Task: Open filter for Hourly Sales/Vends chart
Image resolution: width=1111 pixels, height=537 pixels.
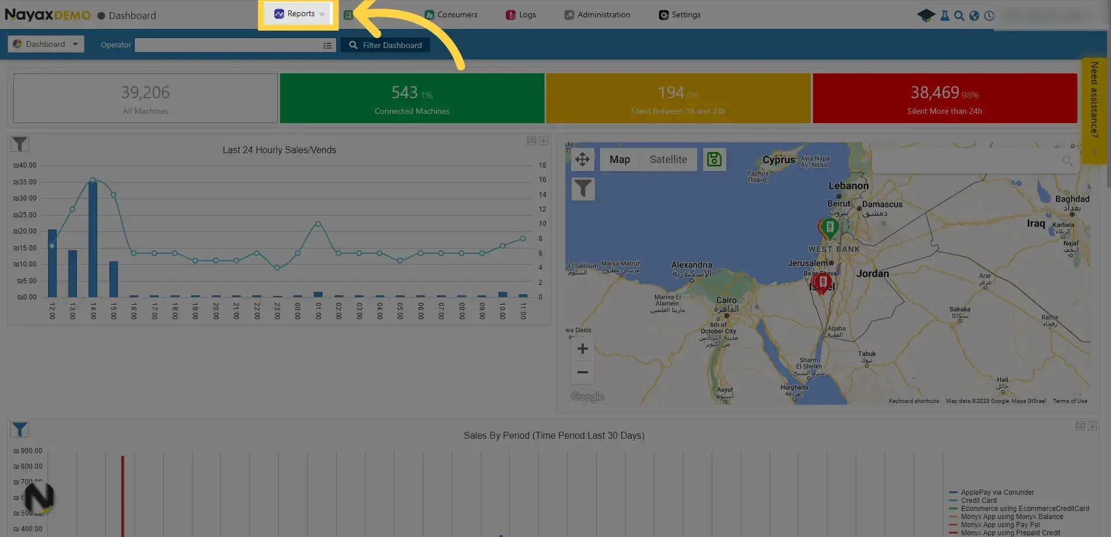Action: point(20,144)
